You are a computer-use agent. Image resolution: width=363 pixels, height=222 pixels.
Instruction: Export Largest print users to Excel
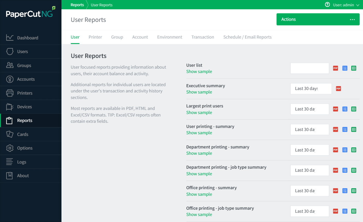tap(354, 109)
